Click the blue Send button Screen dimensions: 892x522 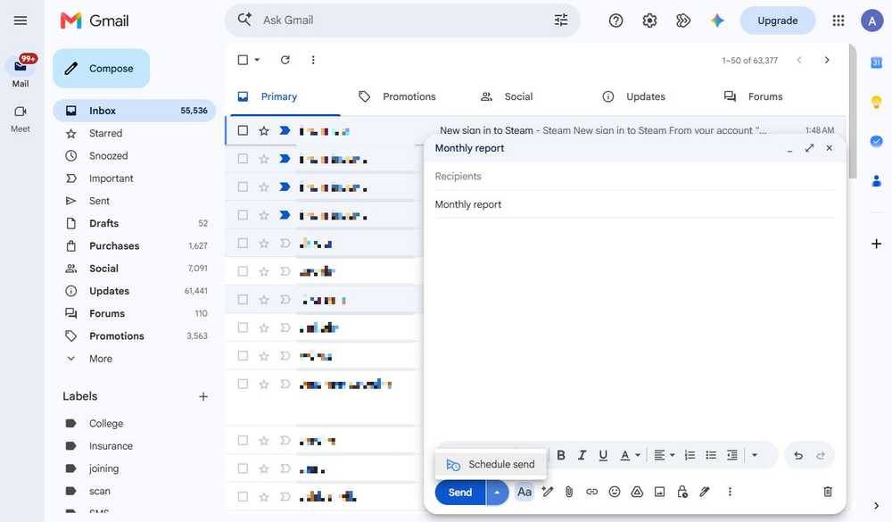coord(460,493)
